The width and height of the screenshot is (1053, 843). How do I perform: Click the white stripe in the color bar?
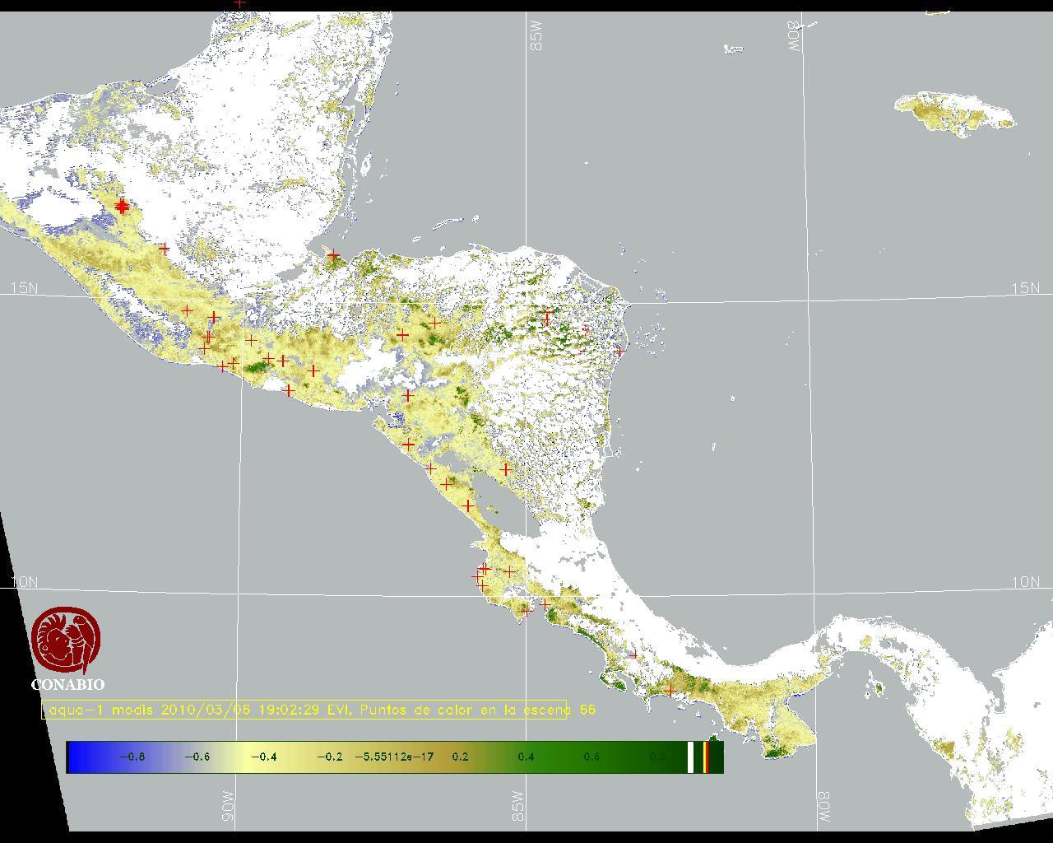(691, 757)
